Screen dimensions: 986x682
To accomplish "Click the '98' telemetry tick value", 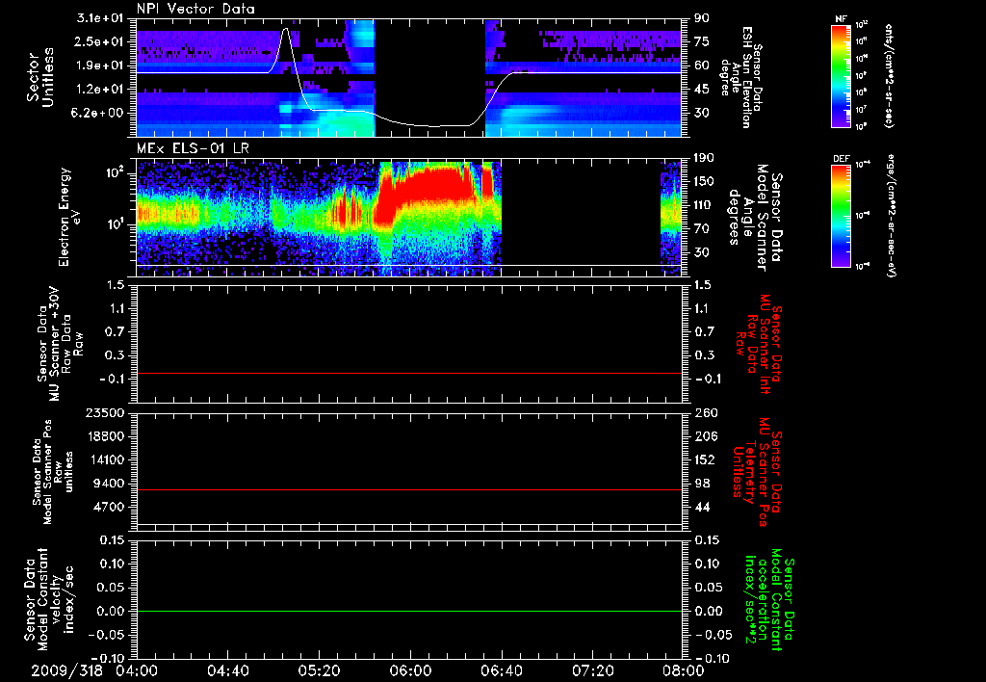I will (x=701, y=484).
